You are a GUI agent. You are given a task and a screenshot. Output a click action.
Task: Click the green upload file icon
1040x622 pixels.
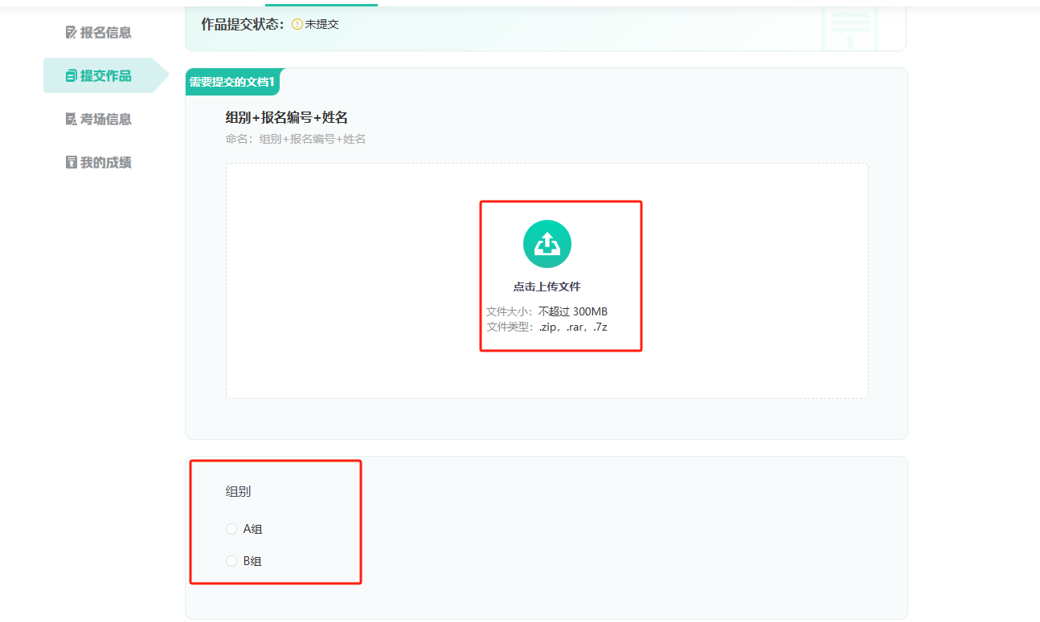point(547,244)
